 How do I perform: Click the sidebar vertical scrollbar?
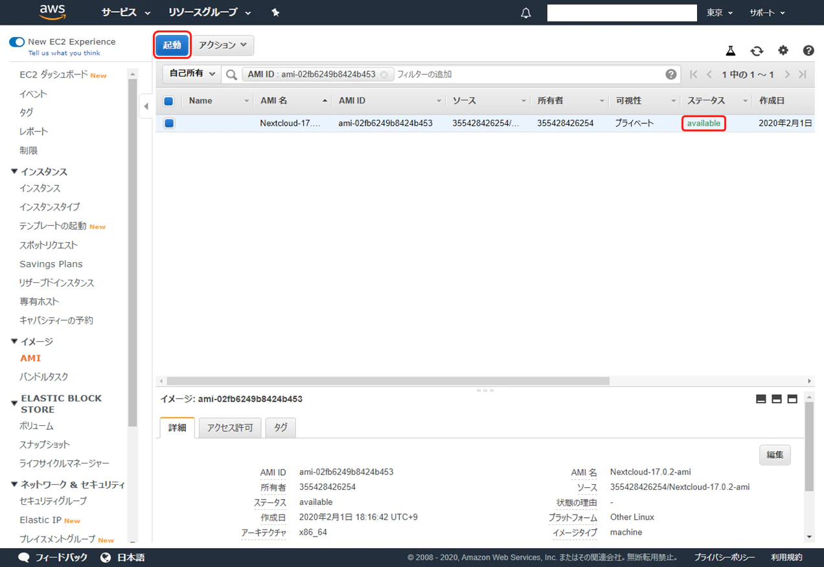[133, 252]
